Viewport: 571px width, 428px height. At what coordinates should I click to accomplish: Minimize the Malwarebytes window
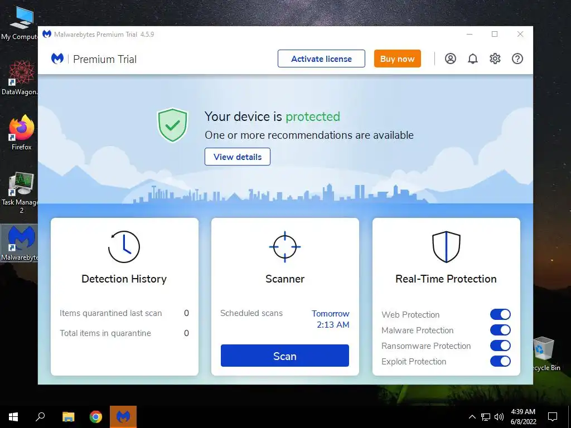(470, 34)
